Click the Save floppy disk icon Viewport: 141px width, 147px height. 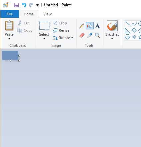pyautogui.click(x=17, y=5)
